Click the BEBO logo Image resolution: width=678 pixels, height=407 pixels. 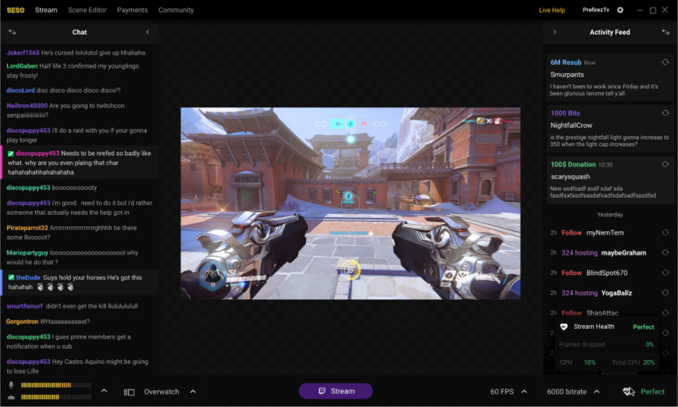[x=16, y=10]
